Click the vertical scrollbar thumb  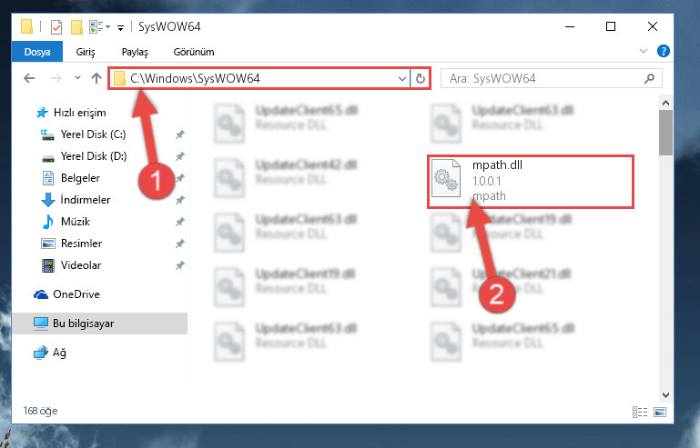click(x=665, y=133)
